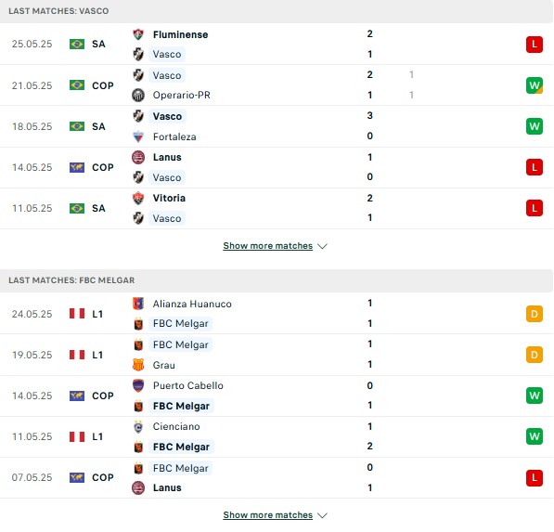The height and width of the screenshot is (532, 554).
Task: Select the 21.05.25 Vasco vs Operario-PR row
Action: (x=277, y=85)
